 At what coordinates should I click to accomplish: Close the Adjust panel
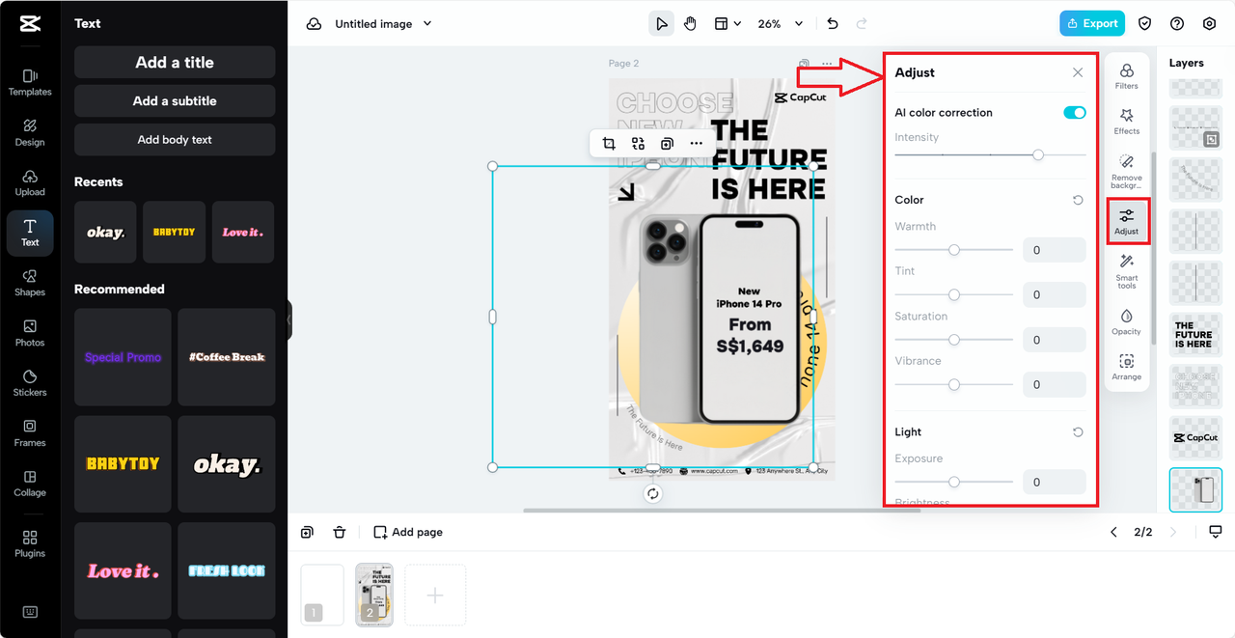[x=1078, y=72]
